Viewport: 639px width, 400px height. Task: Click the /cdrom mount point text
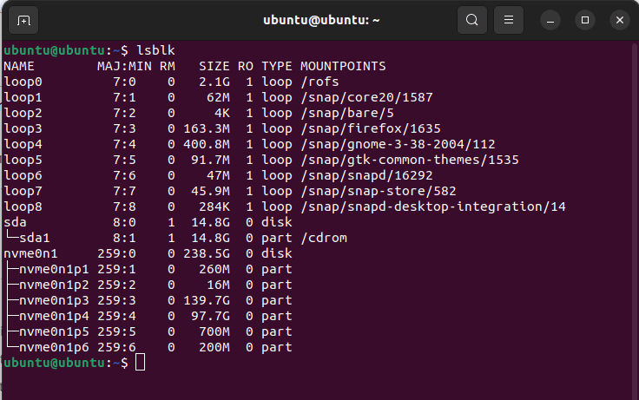point(323,238)
